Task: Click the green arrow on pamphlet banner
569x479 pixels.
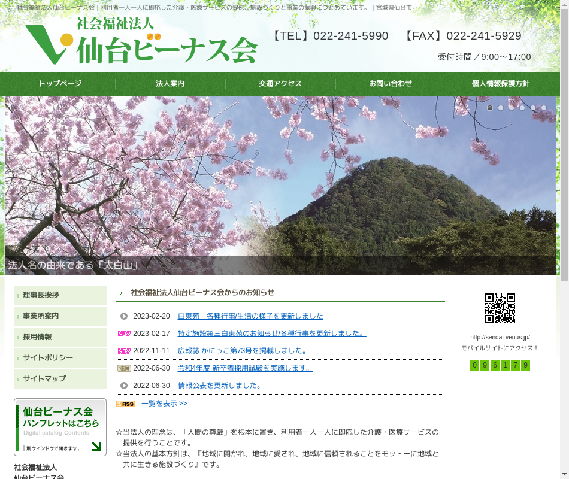Action: click(96, 446)
